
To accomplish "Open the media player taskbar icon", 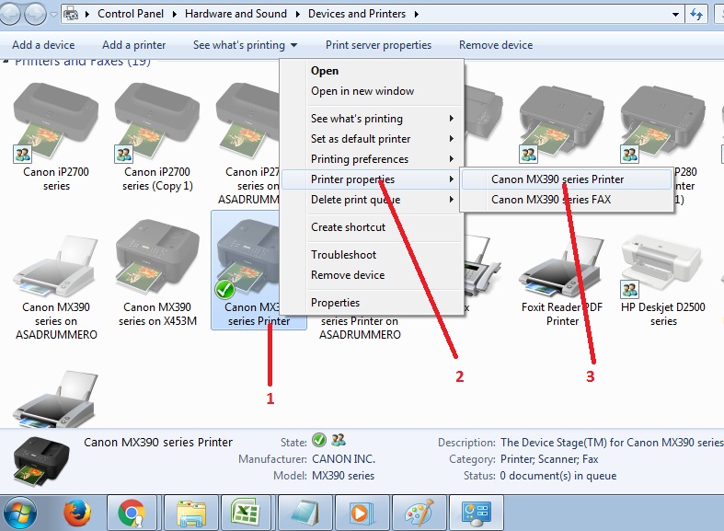I will 362,513.
